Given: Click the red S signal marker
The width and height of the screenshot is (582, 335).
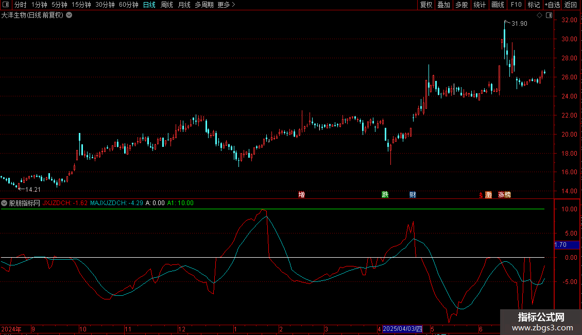Looking at the screenshot, I should [481, 195].
